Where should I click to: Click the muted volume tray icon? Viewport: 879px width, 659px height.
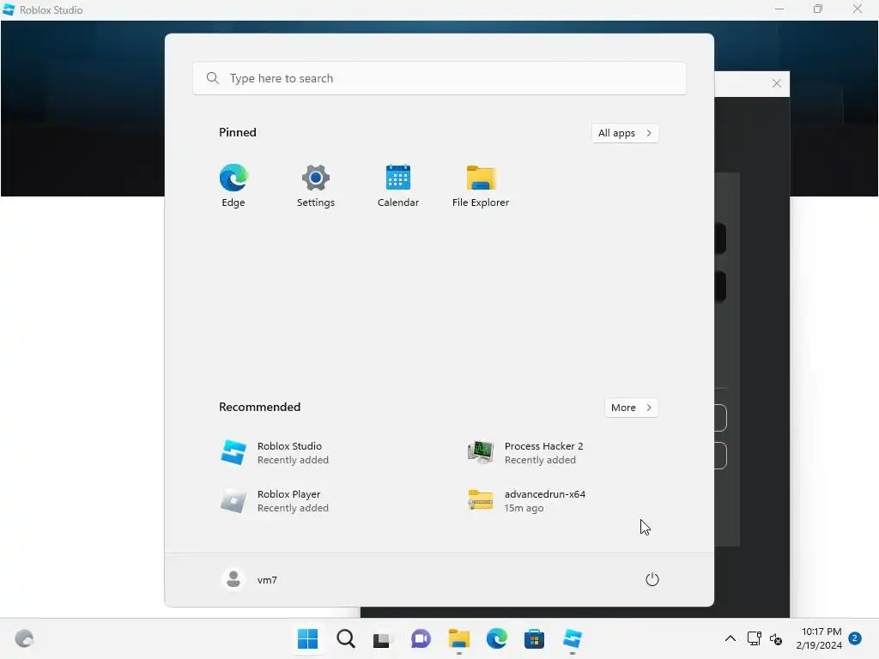776,638
